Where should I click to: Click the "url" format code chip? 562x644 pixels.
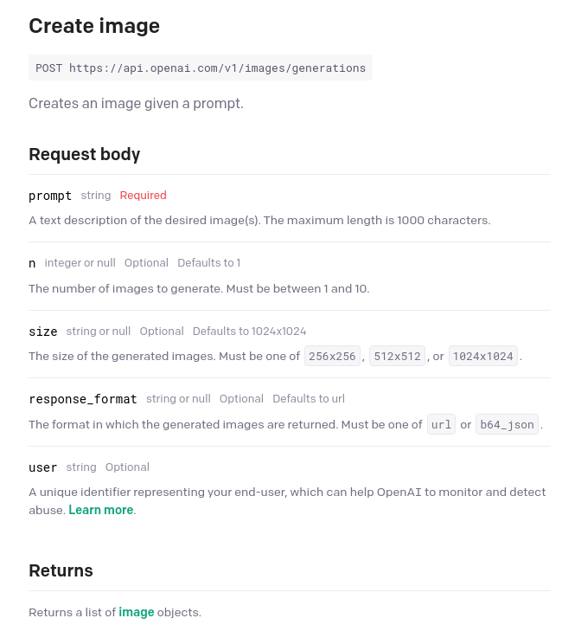click(441, 424)
